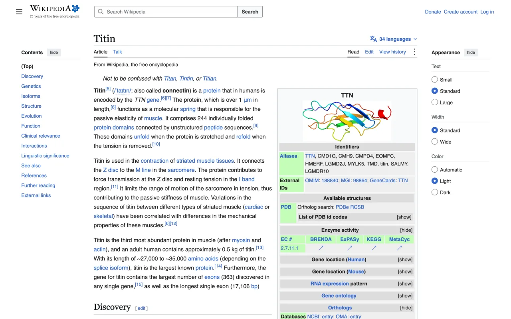
Task: Open the sarcomere article link
Action: [x=181, y=170]
